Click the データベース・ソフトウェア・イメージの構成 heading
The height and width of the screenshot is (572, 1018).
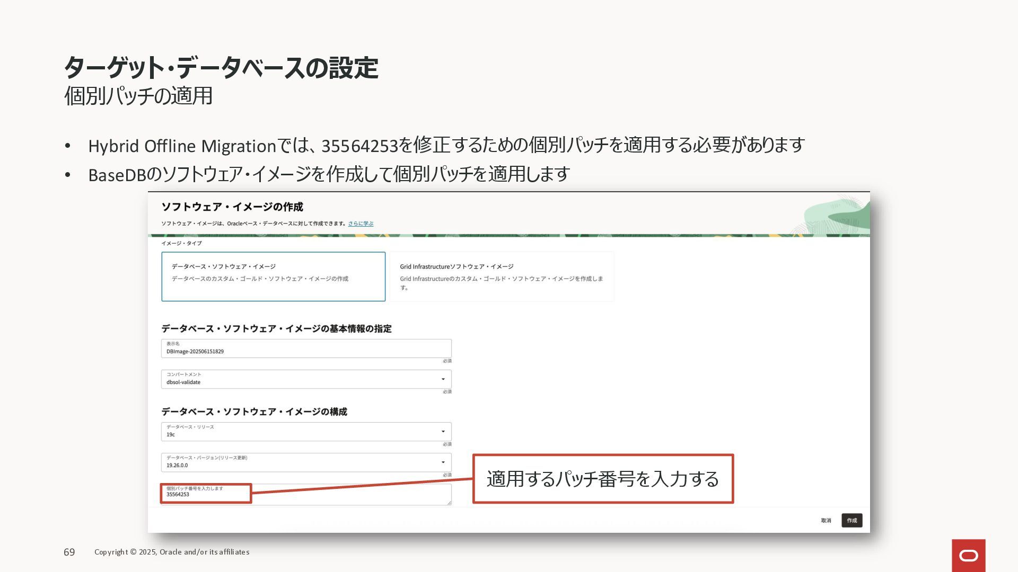[254, 412]
